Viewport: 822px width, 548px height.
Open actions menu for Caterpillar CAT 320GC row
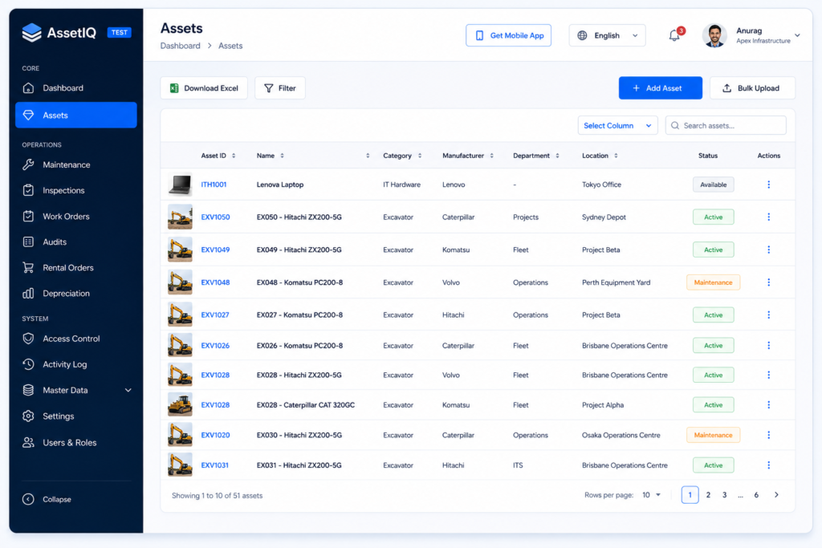click(768, 405)
